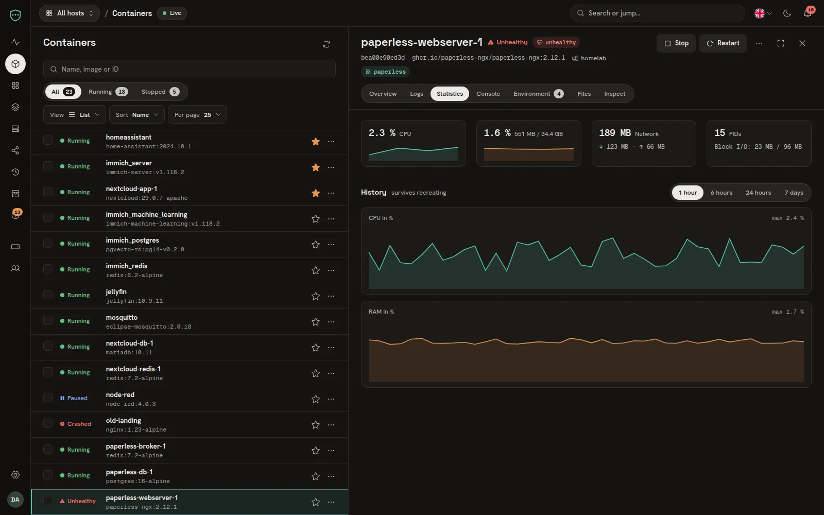The height and width of the screenshot is (515, 824).
Task: Expand detail panel to fullscreen
Action: click(x=781, y=43)
